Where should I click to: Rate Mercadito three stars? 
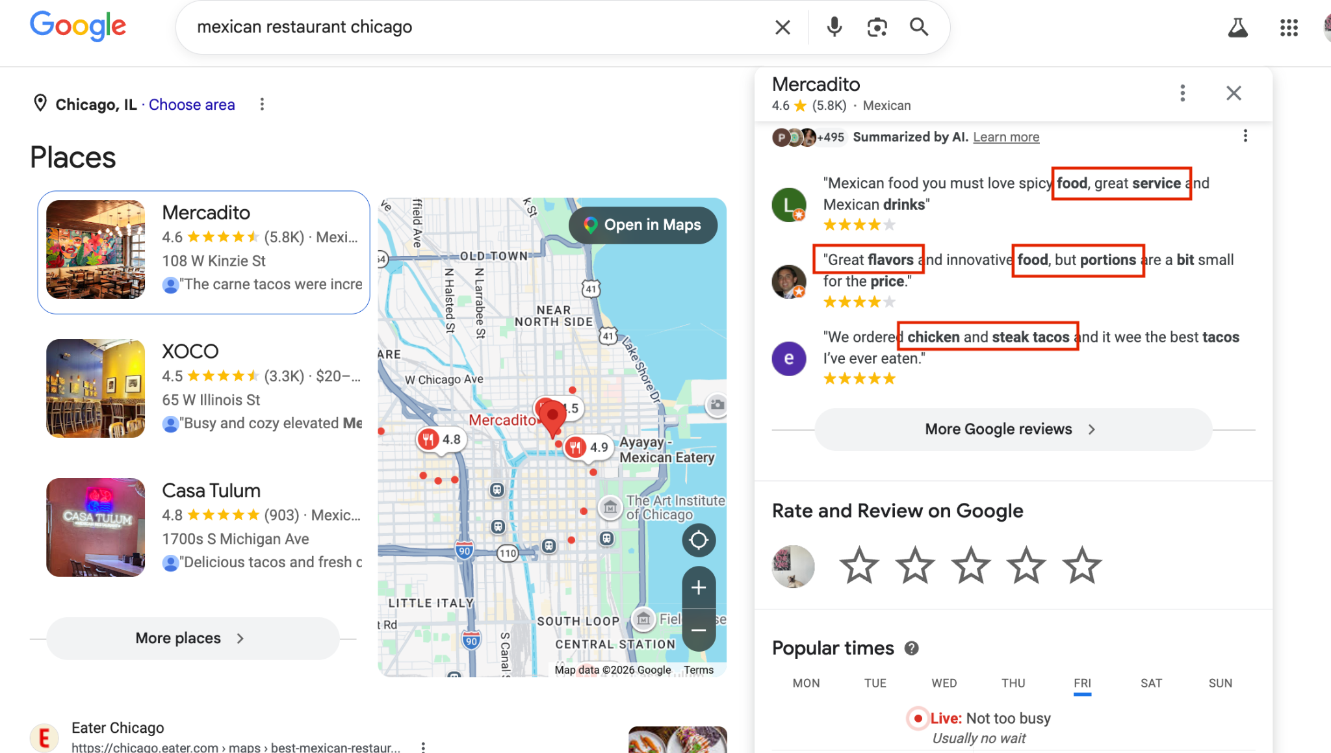970,565
